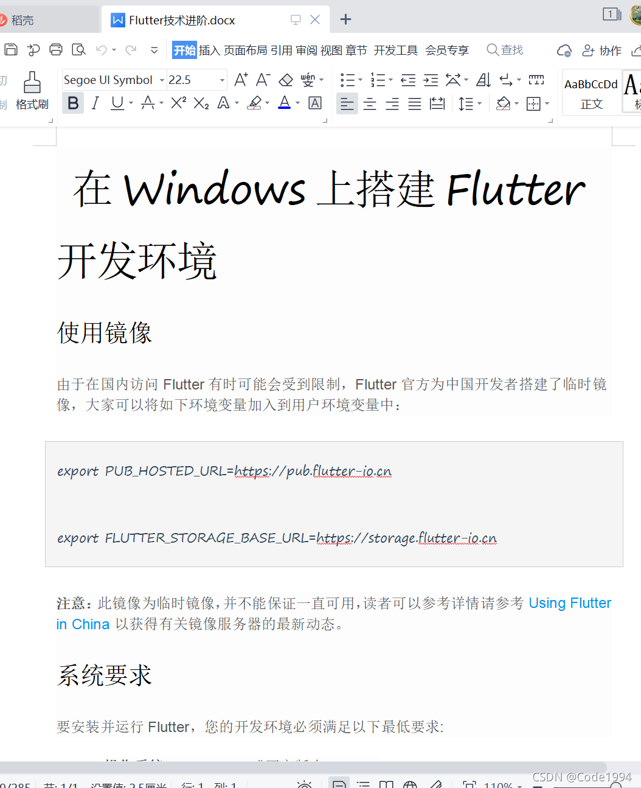The image size is (641, 788).
Task: Click the 使用镜像 heading text
Action: 105,333
